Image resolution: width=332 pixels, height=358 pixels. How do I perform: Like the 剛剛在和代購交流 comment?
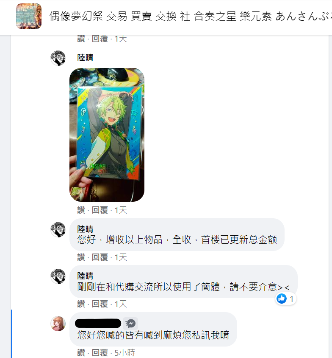[x=81, y=304]
